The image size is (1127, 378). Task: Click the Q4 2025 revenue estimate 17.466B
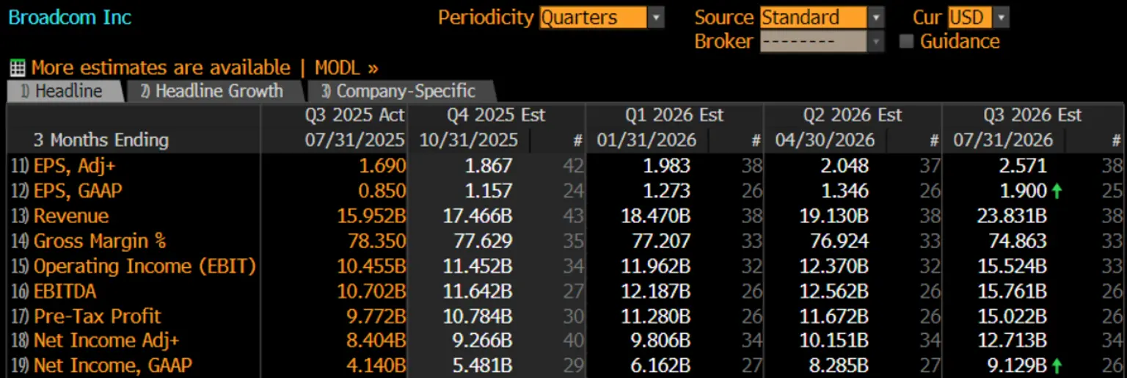[478, 216]
